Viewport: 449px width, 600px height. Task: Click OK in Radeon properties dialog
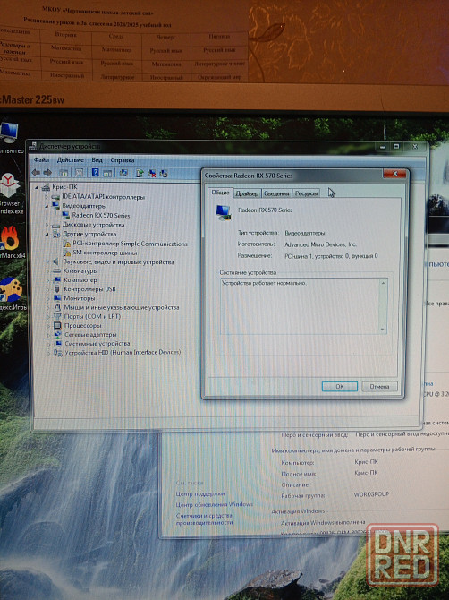(x=340, y=387)
